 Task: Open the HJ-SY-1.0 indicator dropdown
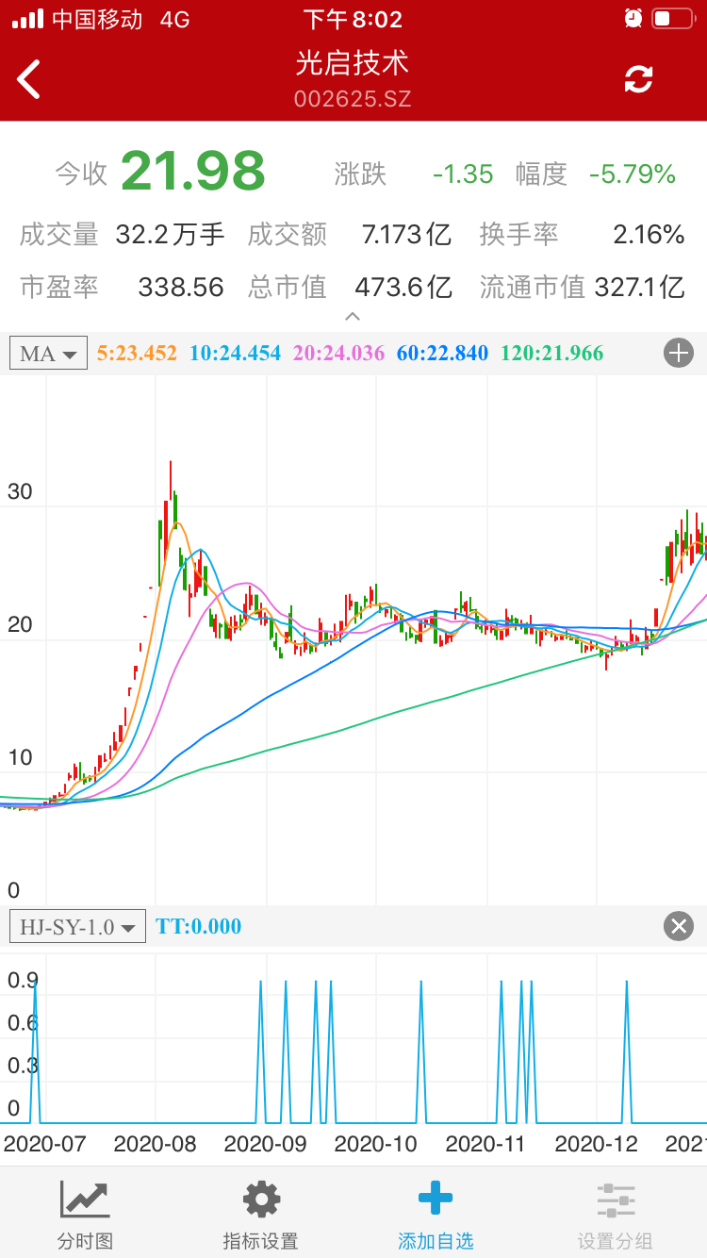[77, 926]
